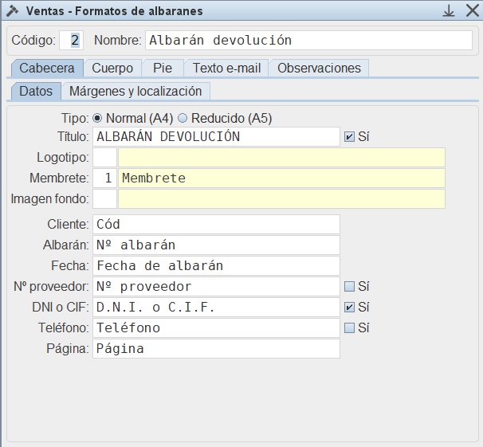Click the hammer icon in the title bar
This screenshot has height=447, width=483.
[x=12, y=11]
